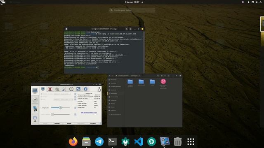This screenshot has height=148, width=264.
Task: Click the Ampliación slider handle
Action: tap(60, 108)
